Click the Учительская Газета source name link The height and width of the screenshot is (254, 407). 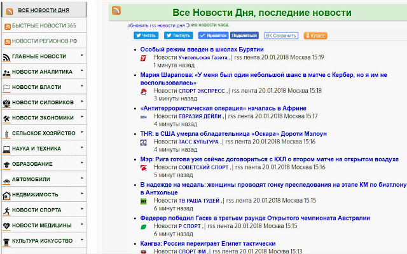point(203,58)
